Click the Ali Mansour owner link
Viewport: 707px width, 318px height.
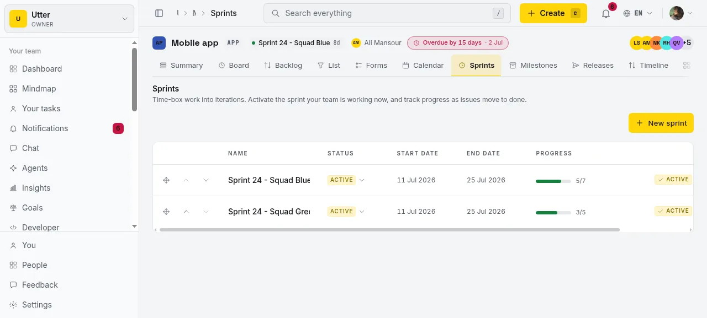[x=376, y=43]
